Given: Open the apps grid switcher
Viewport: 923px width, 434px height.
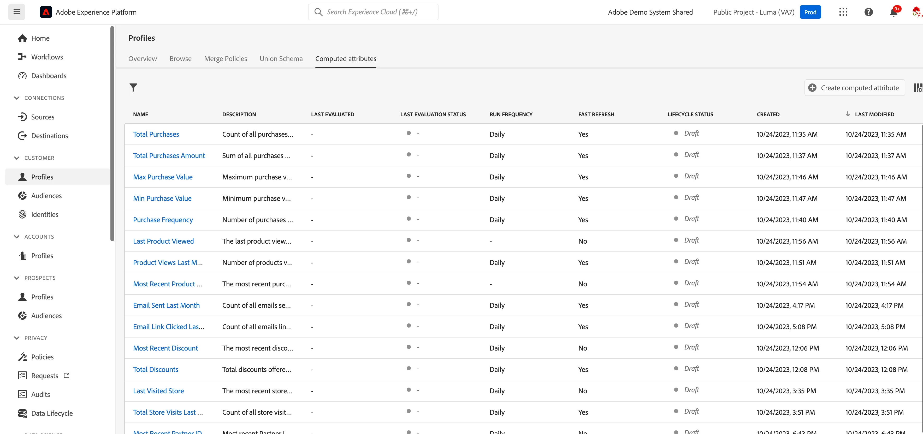Looking at the screenshot, I should [843, 12].
